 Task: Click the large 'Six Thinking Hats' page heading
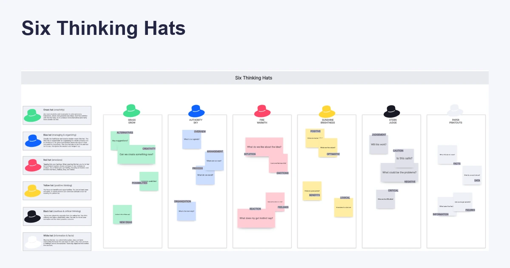[103, 29]
